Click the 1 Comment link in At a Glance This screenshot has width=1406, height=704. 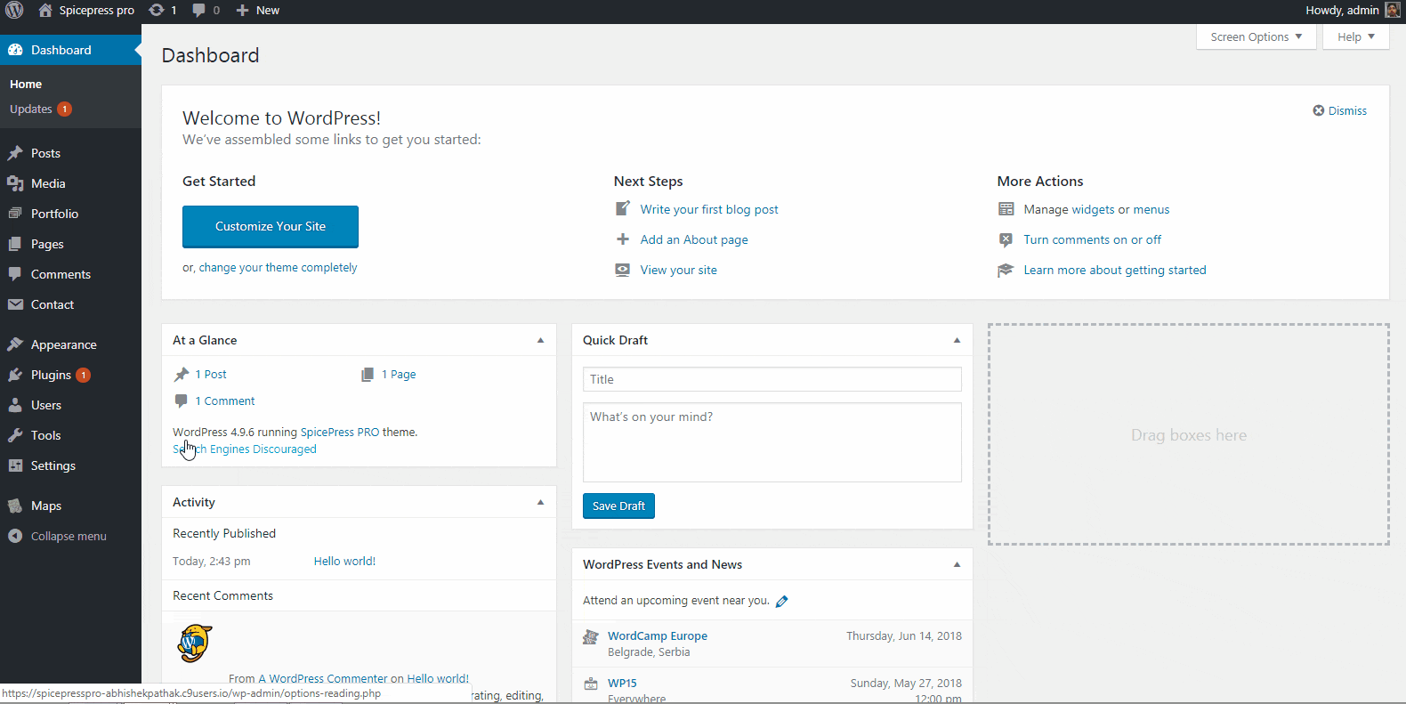point(225,401)
